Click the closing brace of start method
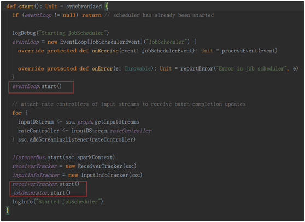This screenshot has width=305, height=222. coord(8,211)
